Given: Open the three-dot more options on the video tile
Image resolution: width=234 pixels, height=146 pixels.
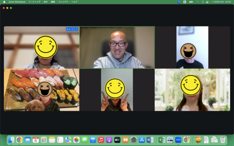Looking at the screenshot, I should click(x=76, y=29).
